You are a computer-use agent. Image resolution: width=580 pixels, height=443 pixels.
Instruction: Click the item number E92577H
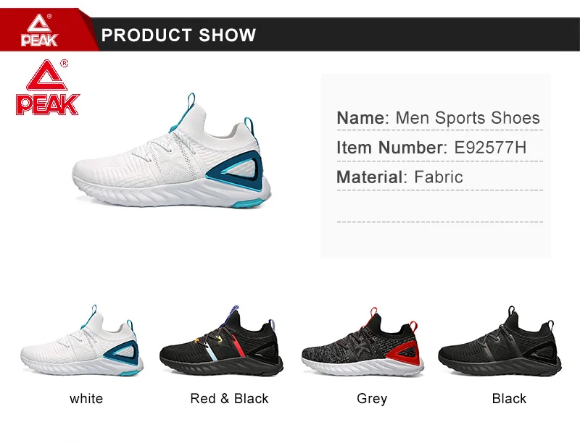click(490, 147)
